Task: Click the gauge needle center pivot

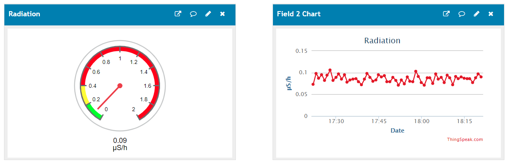Action: pos(120,85)
